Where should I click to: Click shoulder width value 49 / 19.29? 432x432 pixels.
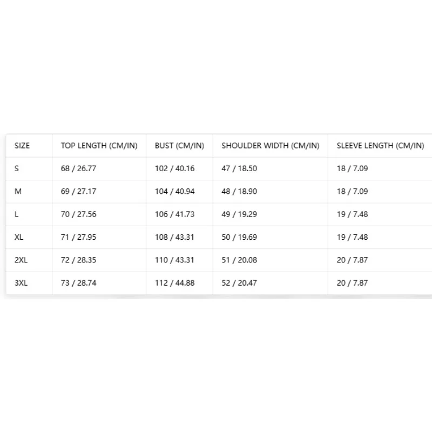[239, 214]
